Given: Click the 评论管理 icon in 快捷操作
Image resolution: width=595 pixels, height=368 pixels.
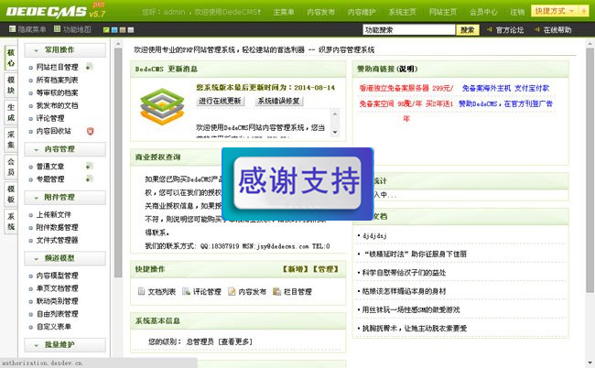Looking at the screenshot, I should [186, 291].
